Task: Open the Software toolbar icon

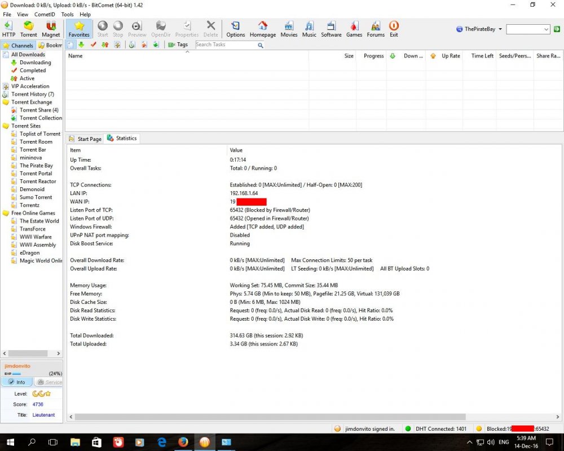Action: point(331,29)
